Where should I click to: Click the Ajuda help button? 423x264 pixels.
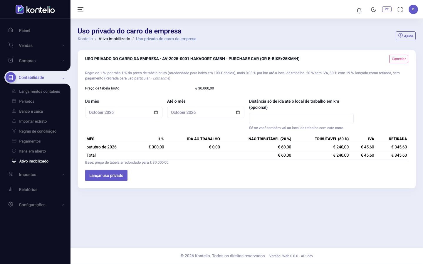[405, 36]
